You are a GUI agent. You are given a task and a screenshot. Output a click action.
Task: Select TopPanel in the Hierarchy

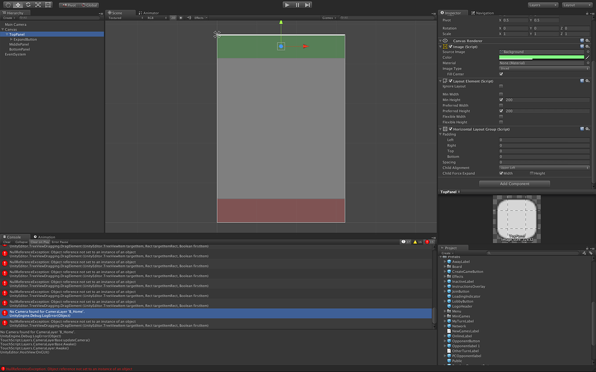[x=17, y=34]
